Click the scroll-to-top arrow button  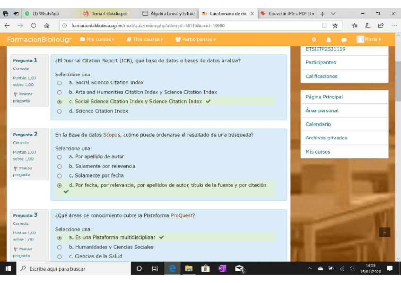pyautogui.click(x=384, y=232)
